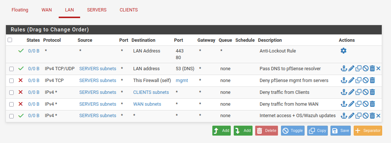The width and height of the screenshot is (391, 143).
Task: Open SERVERS subnets source in Pass DNS row
Action: (x=97, y=69)
